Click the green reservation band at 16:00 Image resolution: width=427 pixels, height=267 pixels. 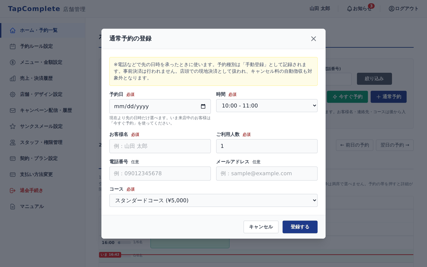(x=190, y=243)
